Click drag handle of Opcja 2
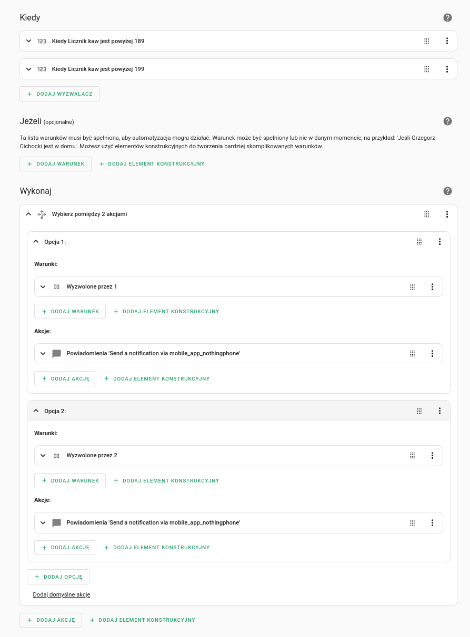The height and width of the screenshot is (637, 470). pos(419,411)
